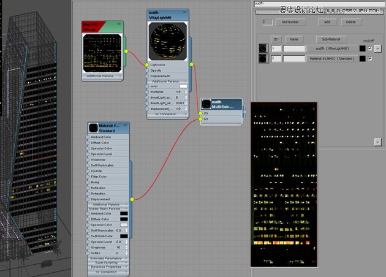386x277 pixels.
Task: Disable the On/Off checkbox for sub-material 2
Action: point(369,59)
